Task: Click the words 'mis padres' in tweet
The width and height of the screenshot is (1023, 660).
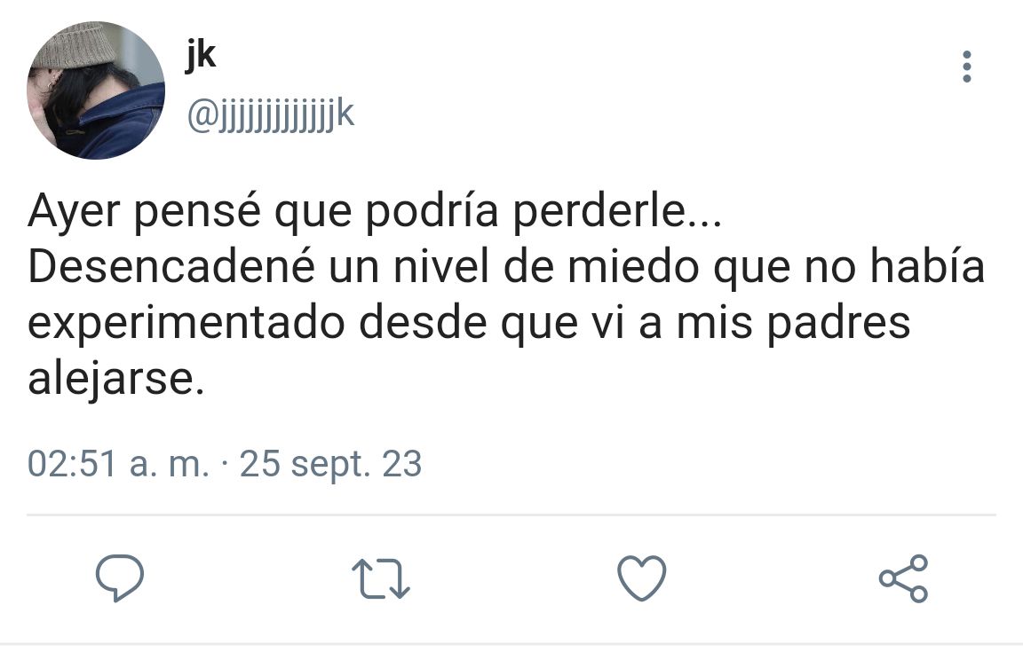Action: pos(793,324)
